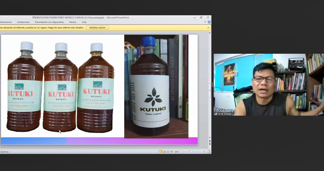Minimize the PowerPoint window
The width and height of the screenshot is (324, 171).
(194, 18)
